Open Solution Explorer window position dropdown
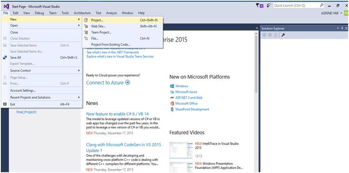Image resolution: width=349 pixels, height=173 pixels. 338,29
